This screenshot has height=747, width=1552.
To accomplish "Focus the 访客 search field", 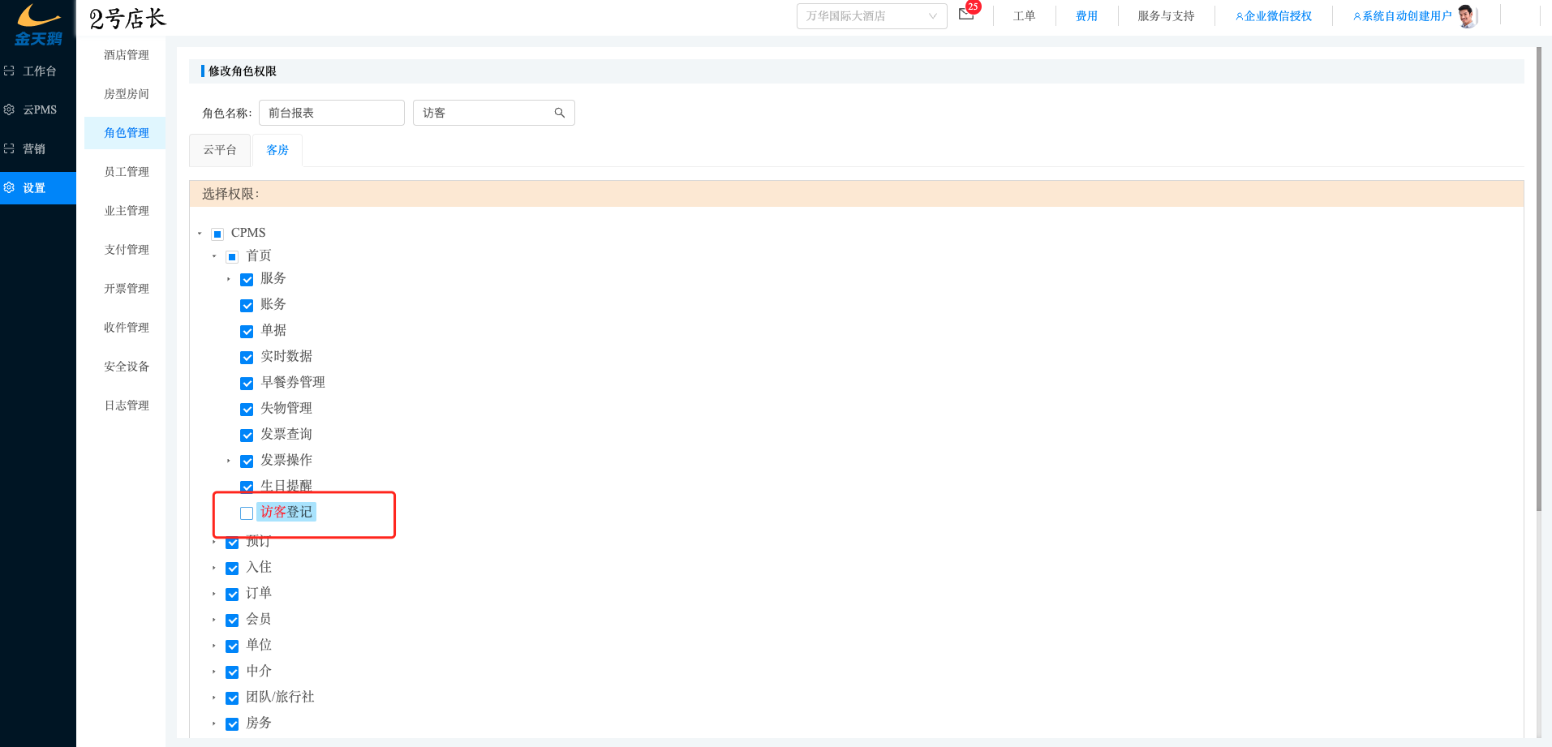I will (x=493, y=113).
